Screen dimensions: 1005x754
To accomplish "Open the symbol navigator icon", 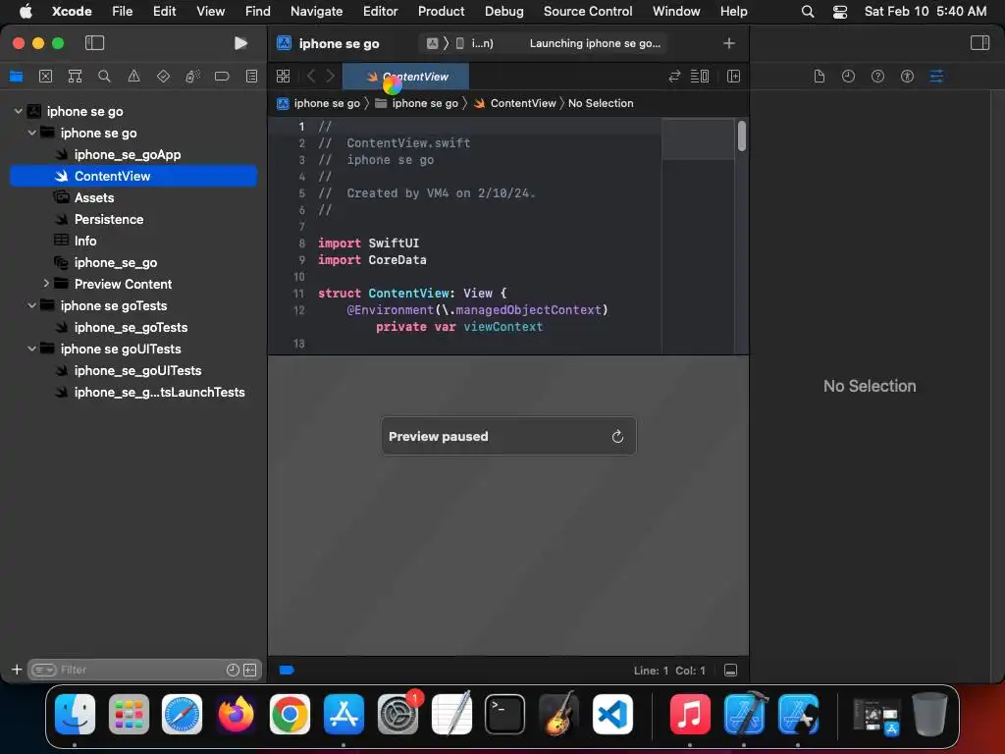I will [x=75, y=77].
